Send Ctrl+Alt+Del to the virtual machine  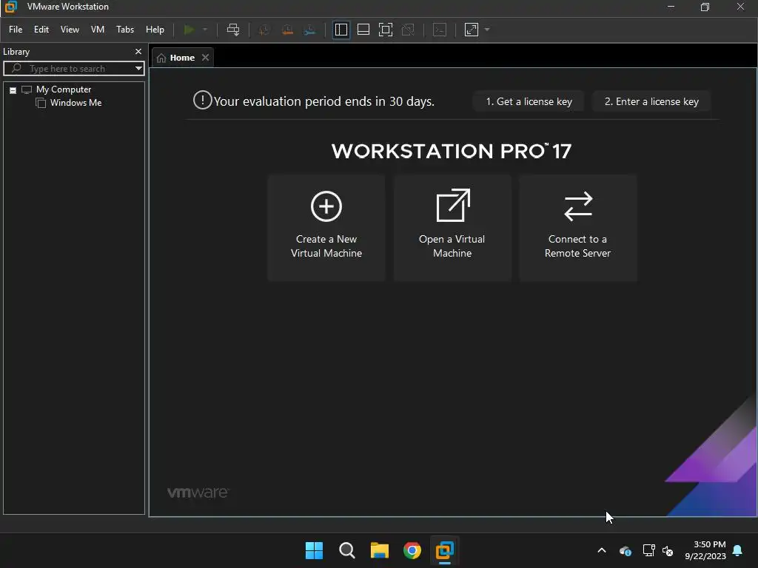pos(233,30)
